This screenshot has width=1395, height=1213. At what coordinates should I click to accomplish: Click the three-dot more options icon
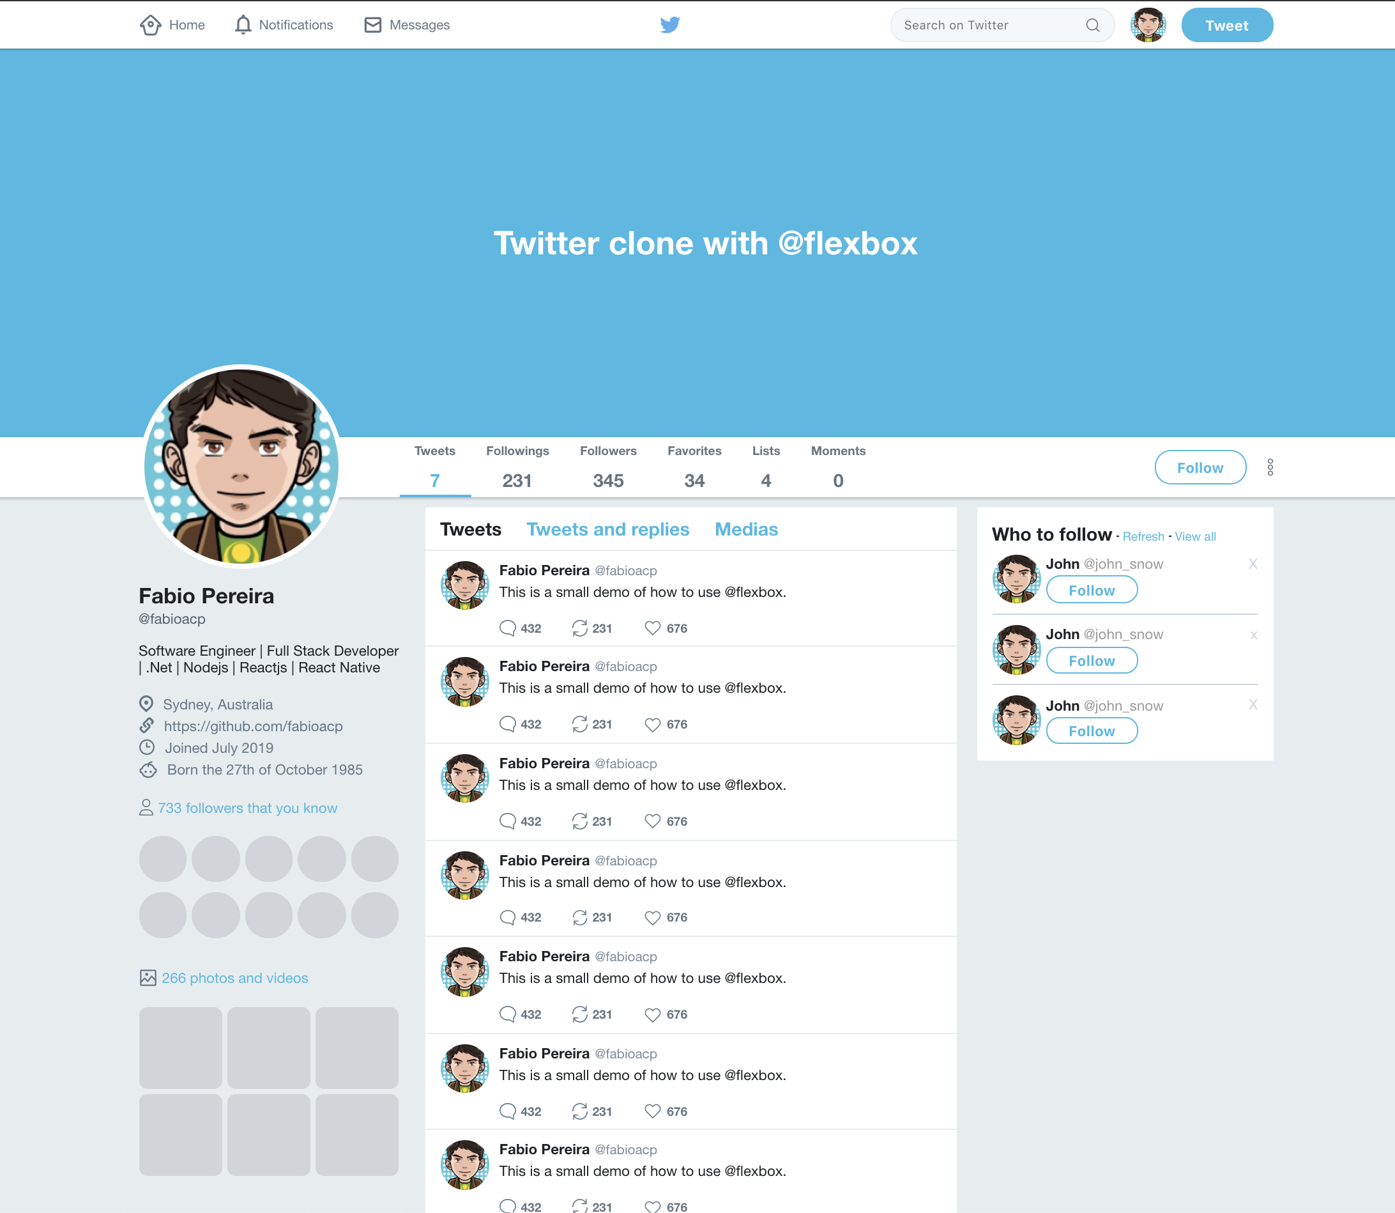point(1270,468)
